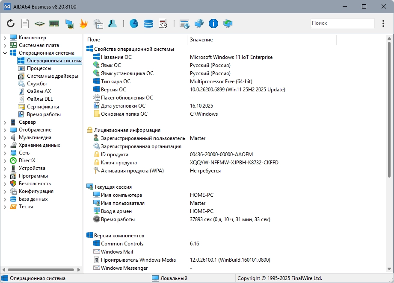Expand the Системная плата tree node
This screenshot has width=394, height=283.
click(5, 45)
